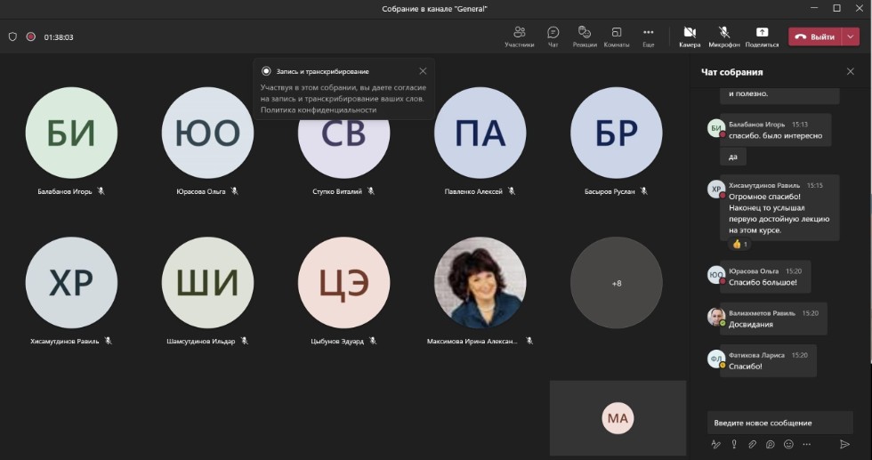Viewport: 872px width, 460px height.
Task: Open the emoji picker in chat
Action: [788, 444]
